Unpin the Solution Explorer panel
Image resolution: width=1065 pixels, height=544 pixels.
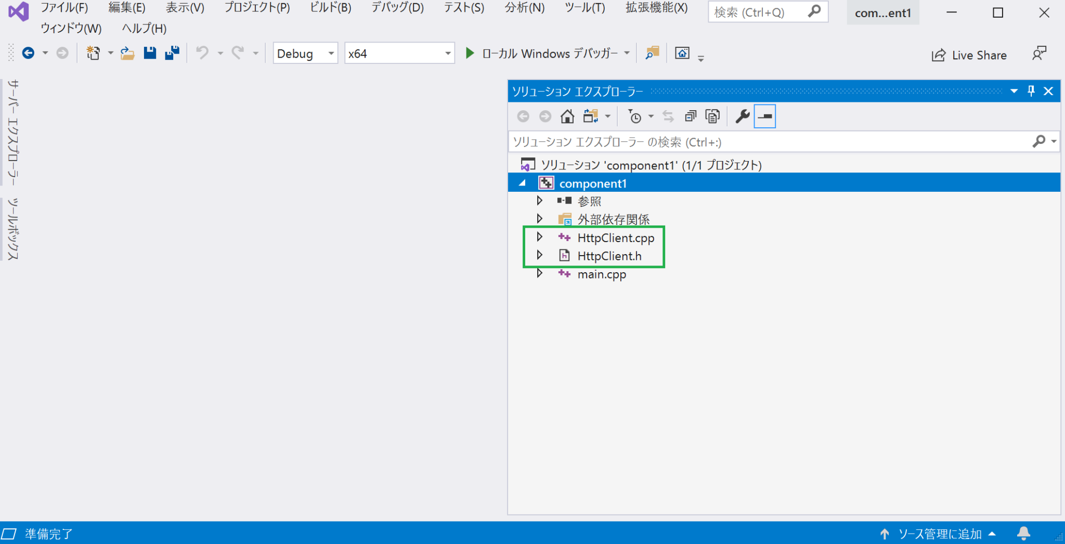[1031, 91]
